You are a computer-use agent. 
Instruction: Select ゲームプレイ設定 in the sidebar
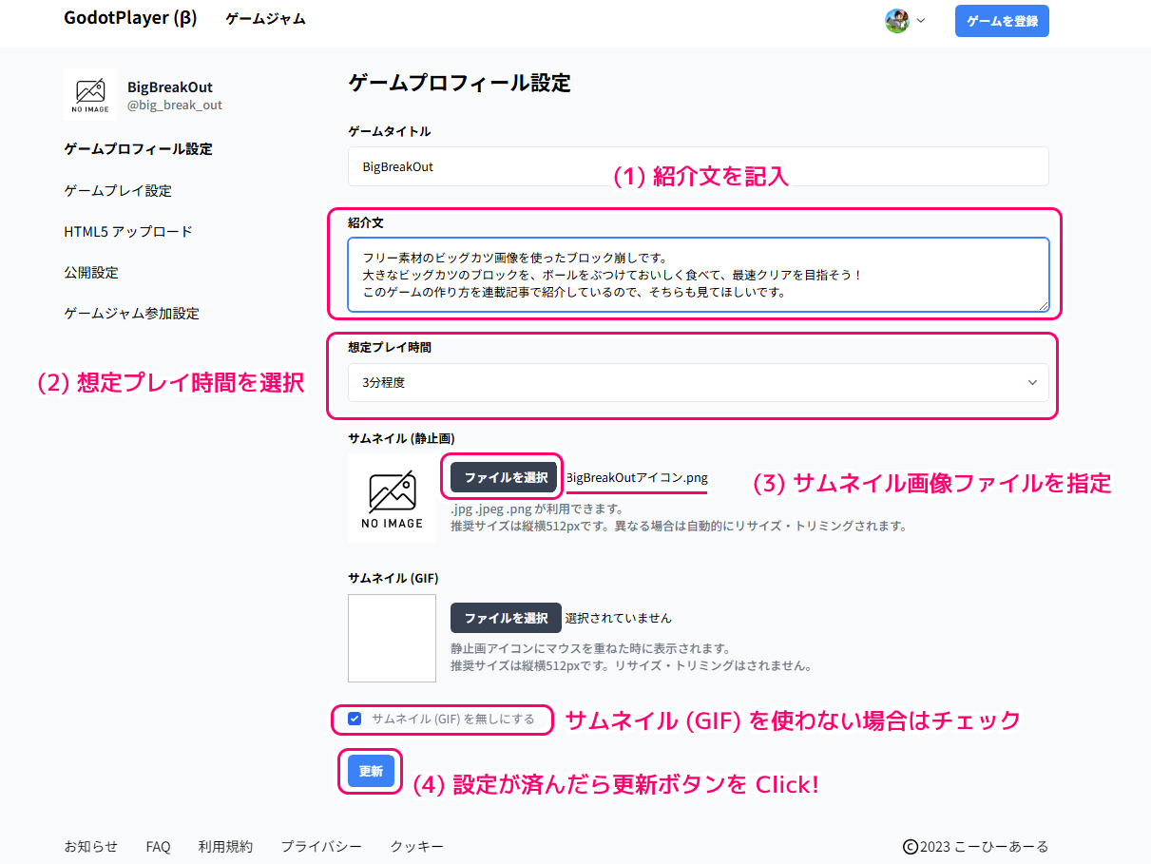coord(118,190)
